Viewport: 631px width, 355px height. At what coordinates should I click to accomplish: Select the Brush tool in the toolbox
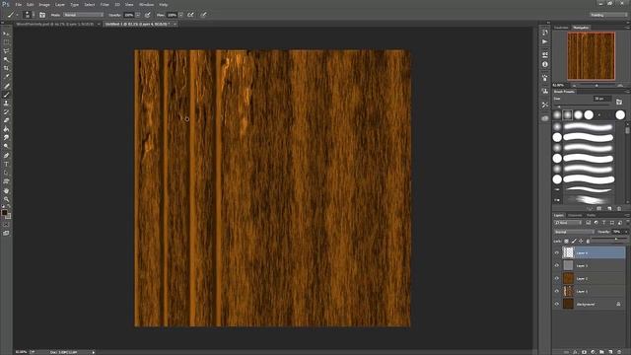tap(6, 95)
